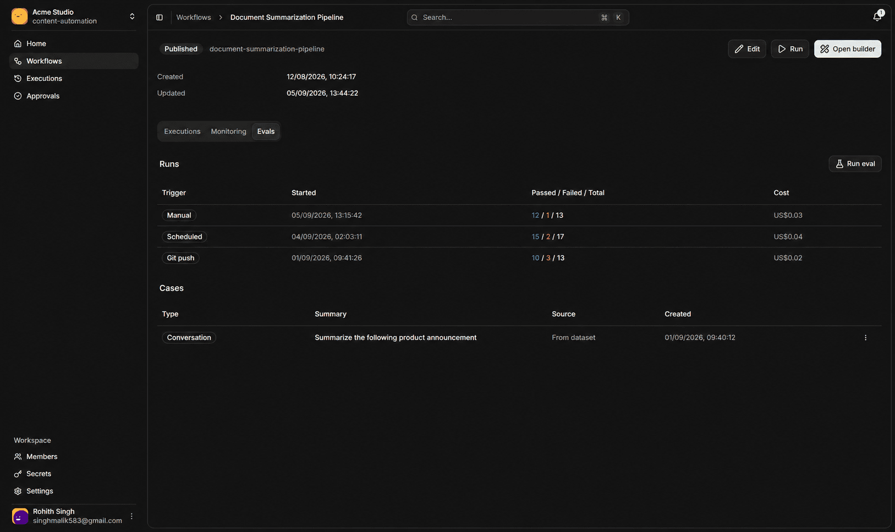This screenshot has height=532, width=895.
Task: Click the Edit button
Action: (747, 49)
